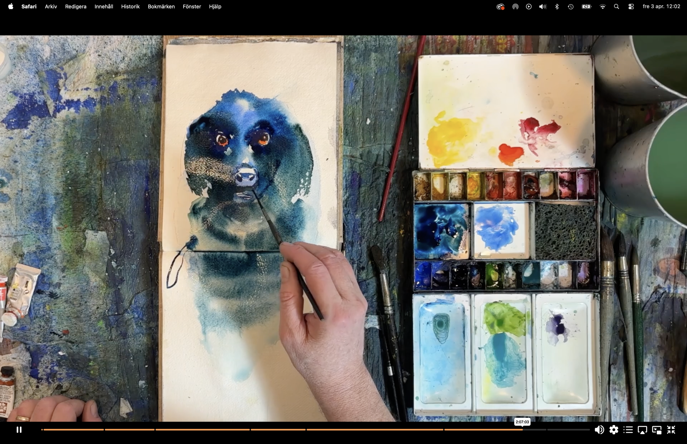Click the AirPlay icon in player

[642, 430]
